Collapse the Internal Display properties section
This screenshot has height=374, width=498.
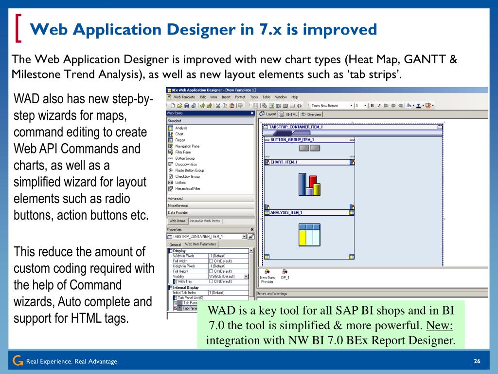171,287
